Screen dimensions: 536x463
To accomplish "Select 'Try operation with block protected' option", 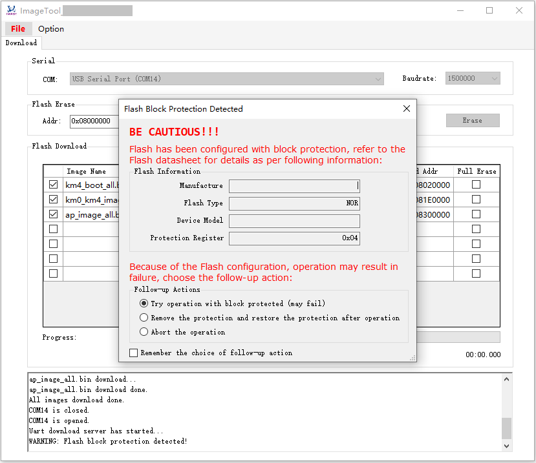I will tap(144, 304).
